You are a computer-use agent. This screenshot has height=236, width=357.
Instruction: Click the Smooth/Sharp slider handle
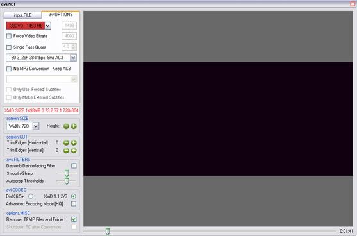(67, 174)
